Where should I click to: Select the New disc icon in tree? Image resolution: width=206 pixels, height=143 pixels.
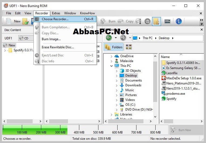pos(5,45)
